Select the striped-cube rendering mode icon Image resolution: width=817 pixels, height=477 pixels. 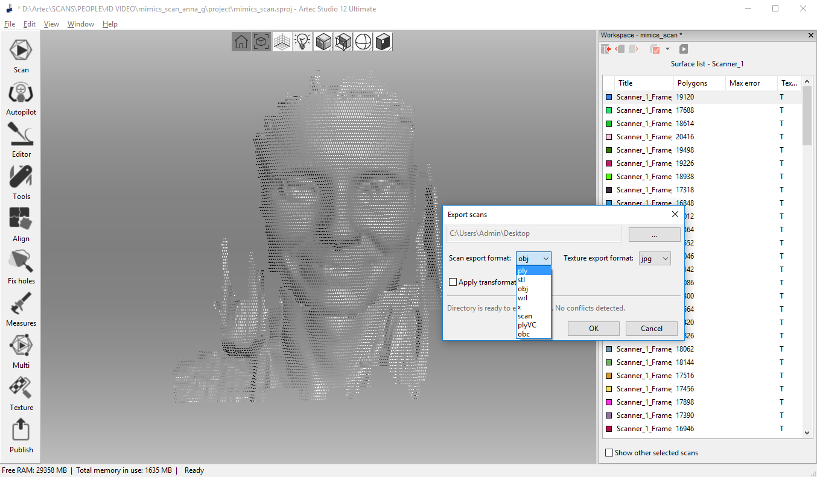click(323, 42)
